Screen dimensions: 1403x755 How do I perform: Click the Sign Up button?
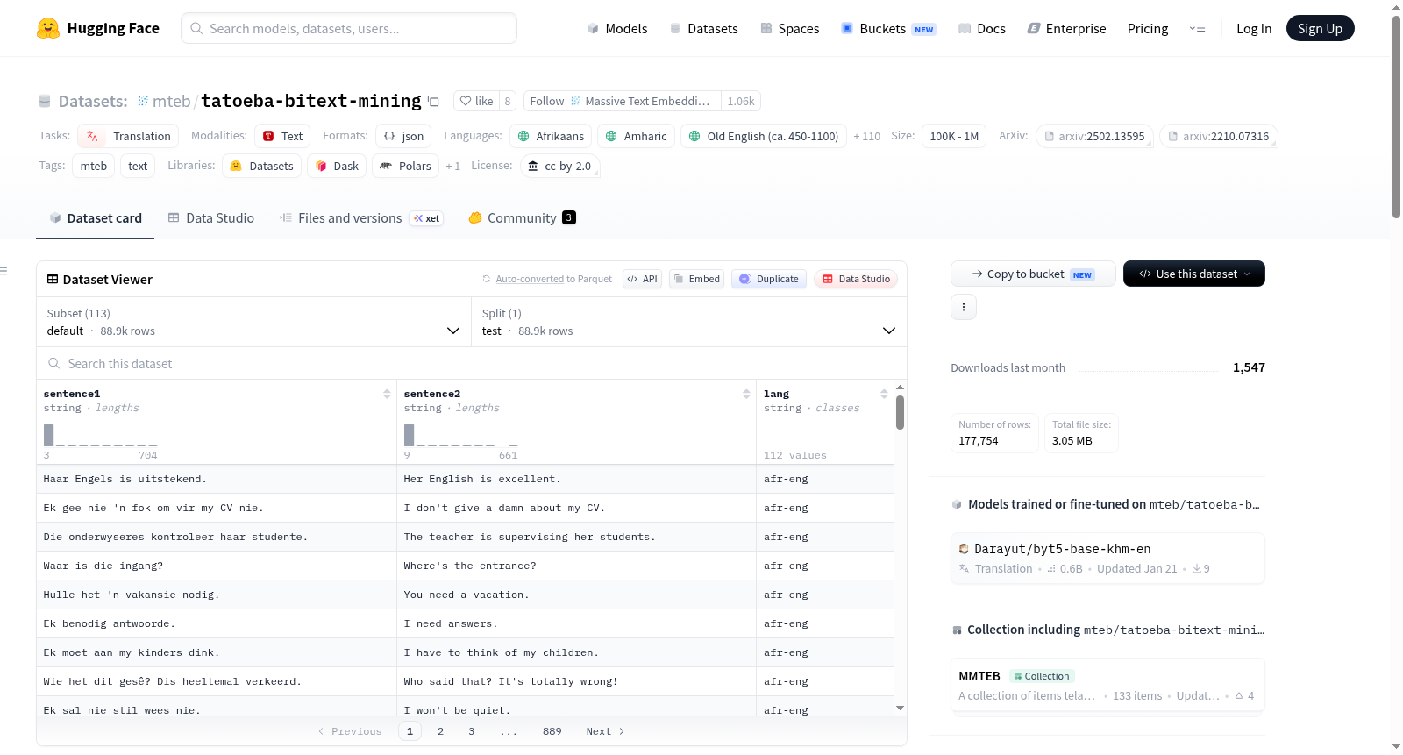pyautogui.click(x=1321, y=28)
